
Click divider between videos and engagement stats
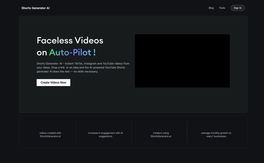point(76,132)
